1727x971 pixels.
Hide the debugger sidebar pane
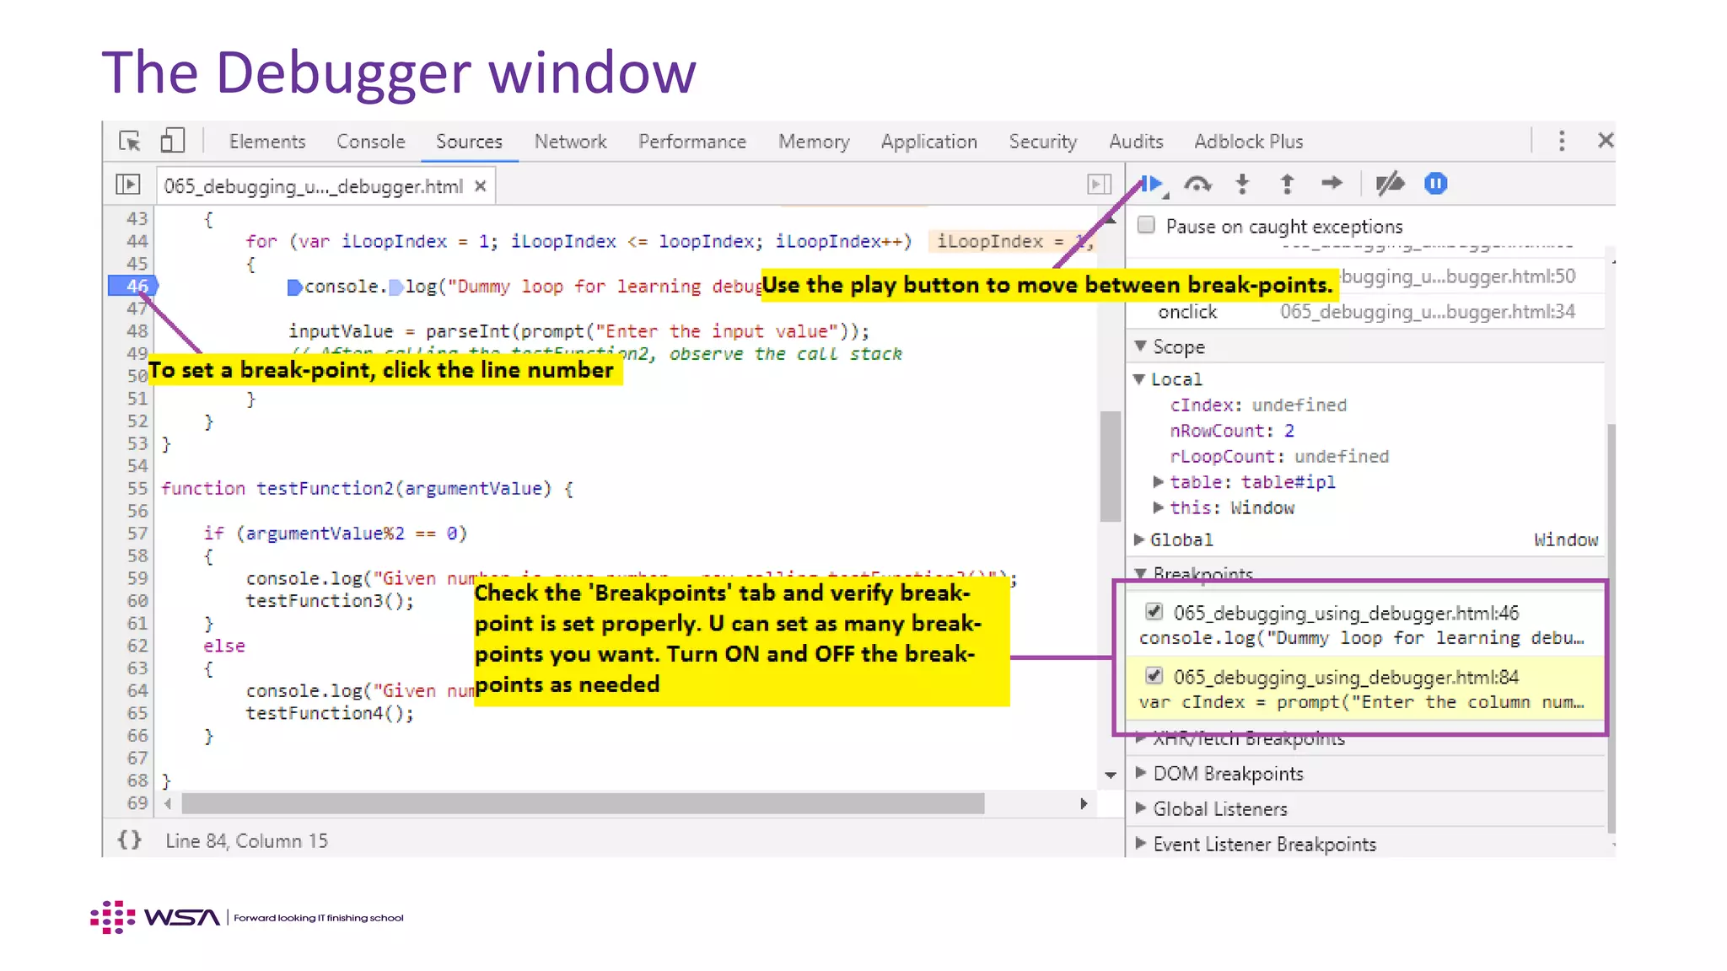click(1099, 185)
